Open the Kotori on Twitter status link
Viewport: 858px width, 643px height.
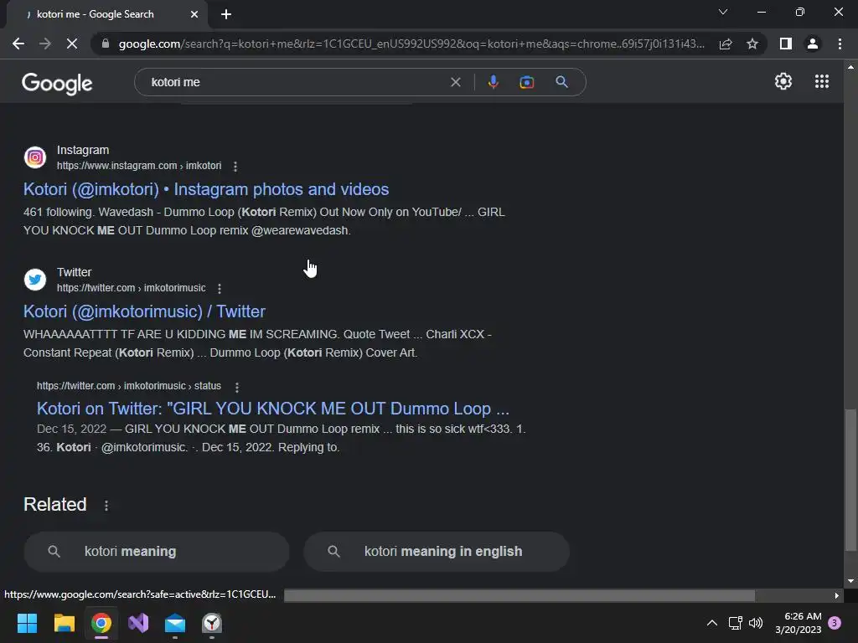click(273, 409)
